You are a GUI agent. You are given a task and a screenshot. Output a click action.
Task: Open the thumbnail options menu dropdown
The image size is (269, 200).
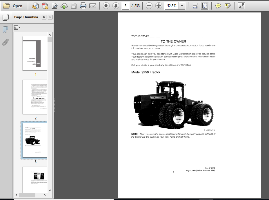coord(17,28)
